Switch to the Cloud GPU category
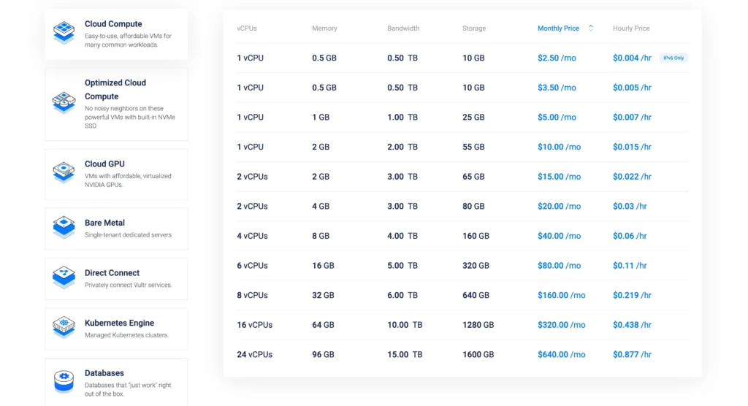The image size is (748, 406). tap(116, 174)
